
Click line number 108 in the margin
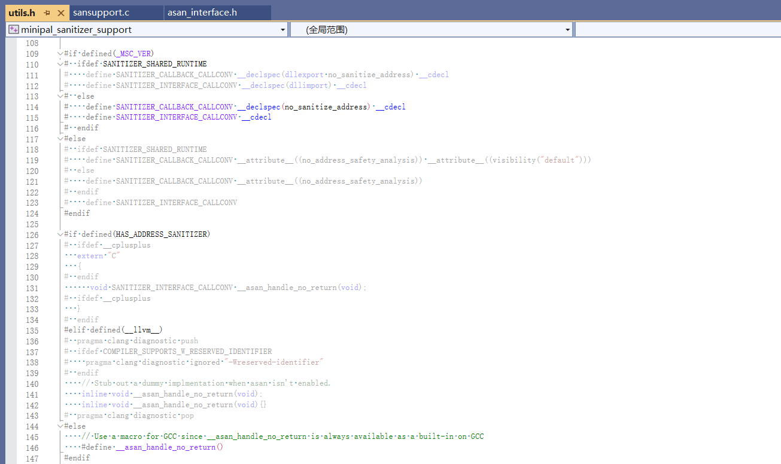(32, 42)
